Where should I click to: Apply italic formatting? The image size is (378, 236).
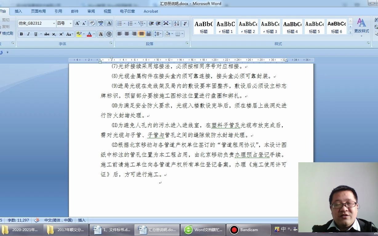click(x=28, y=34)
